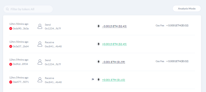Click the person avatar beside Receive 0xc841...4b48 bottom row

point(40,80)
